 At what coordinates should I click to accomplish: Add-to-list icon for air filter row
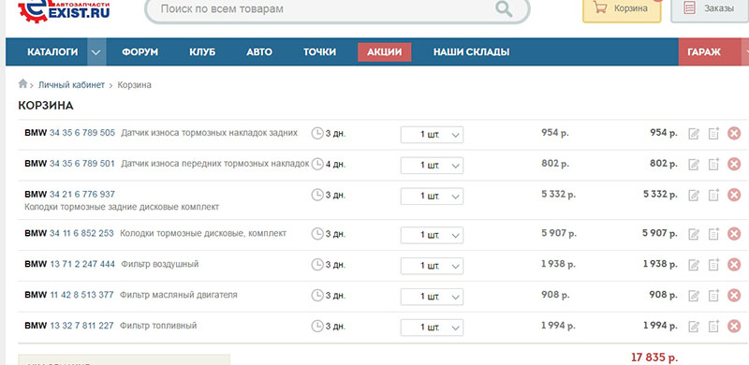coord(713,264)
